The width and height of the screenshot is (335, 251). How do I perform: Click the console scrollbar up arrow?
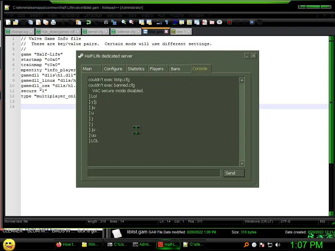click(x=242, y=80)
